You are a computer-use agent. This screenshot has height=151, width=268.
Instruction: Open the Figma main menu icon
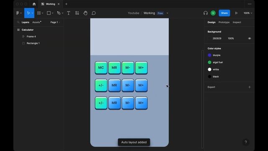(x=18, y=13)
